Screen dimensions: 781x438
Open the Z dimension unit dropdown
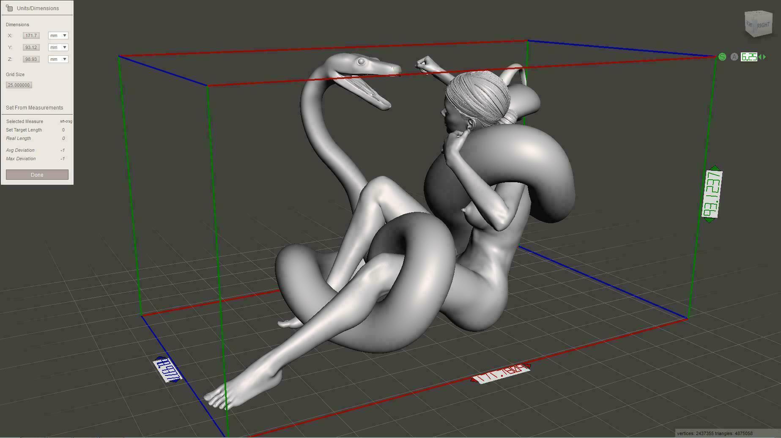click(x=58, y=59)
